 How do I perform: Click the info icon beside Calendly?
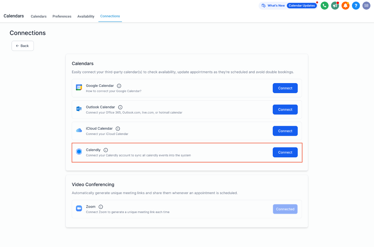point(106,150)
